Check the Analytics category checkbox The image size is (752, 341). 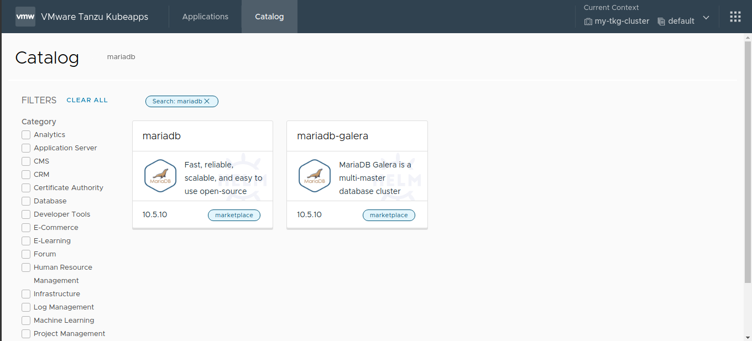25,134
